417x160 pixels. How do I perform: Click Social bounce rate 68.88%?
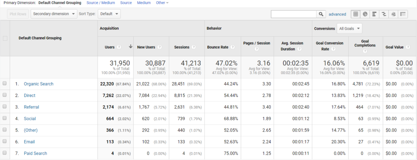click(x=230, y=118)
